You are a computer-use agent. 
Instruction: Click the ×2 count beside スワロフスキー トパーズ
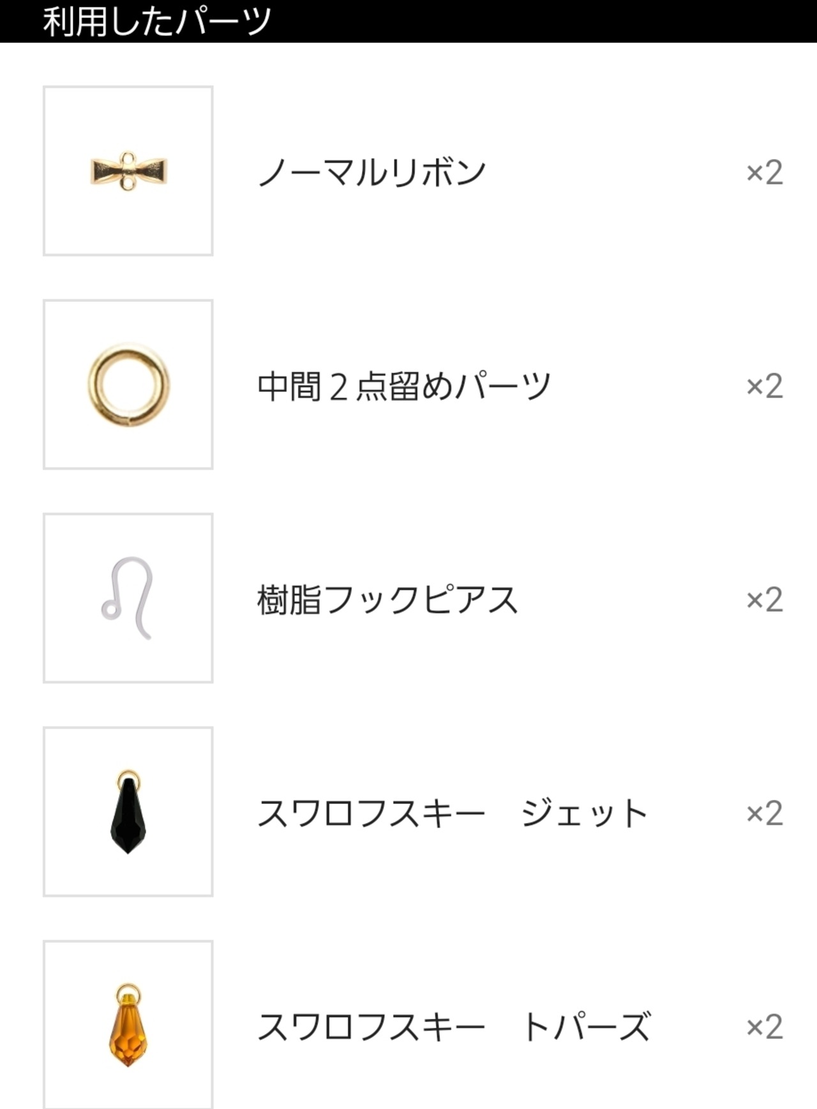coord(764,1027)
